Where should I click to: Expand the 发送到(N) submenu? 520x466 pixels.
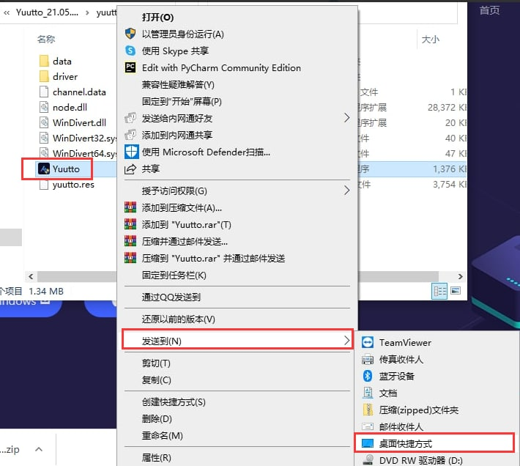[x=237, y=340]
